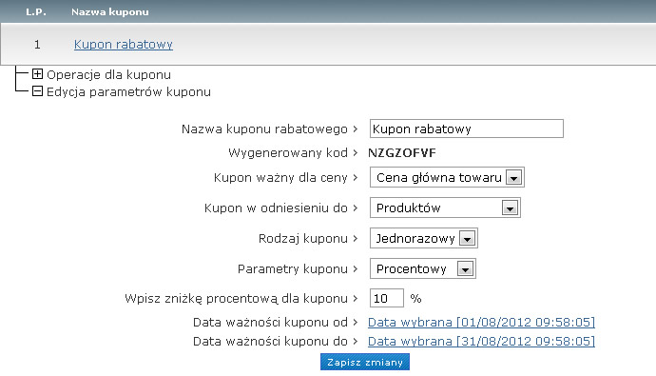Open the Kupon rabatowy link in row 1
The height and width of the screenshot is (376, 656).
point(123,45)
